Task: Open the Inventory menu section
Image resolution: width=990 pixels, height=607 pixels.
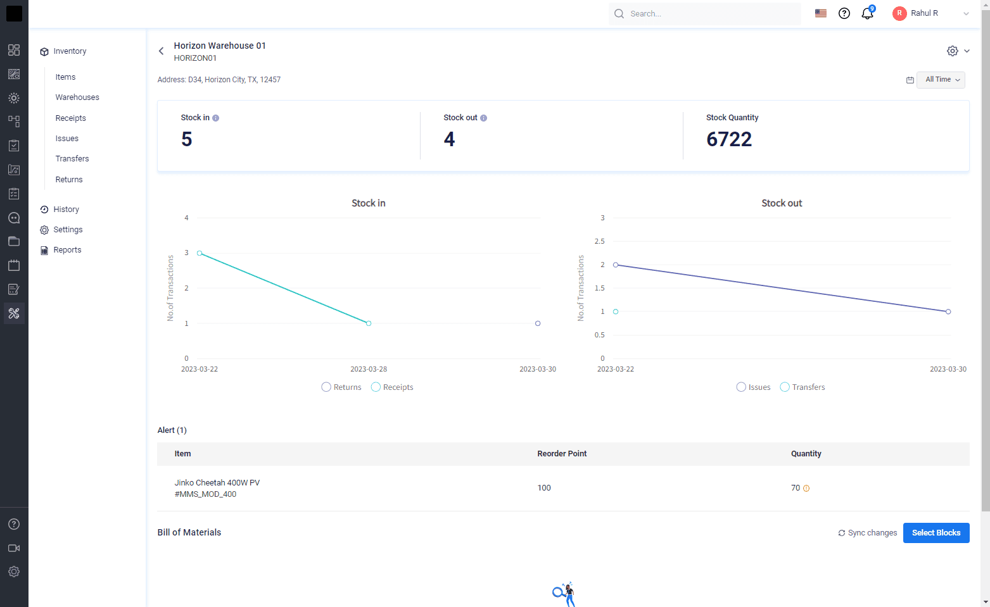Action: [x=63, y=51]
